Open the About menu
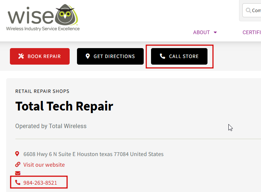This screenshot has width=261, height=192. (x=205, y=32)
